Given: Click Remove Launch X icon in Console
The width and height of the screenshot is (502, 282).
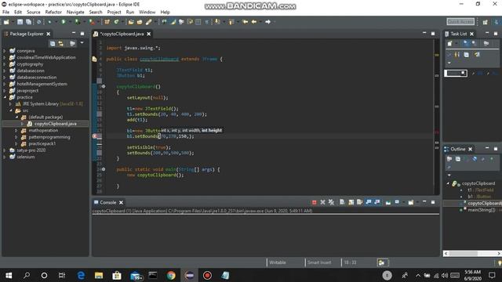Looking at the screenshot, I should pyautogui.click(x=322, y=202).
